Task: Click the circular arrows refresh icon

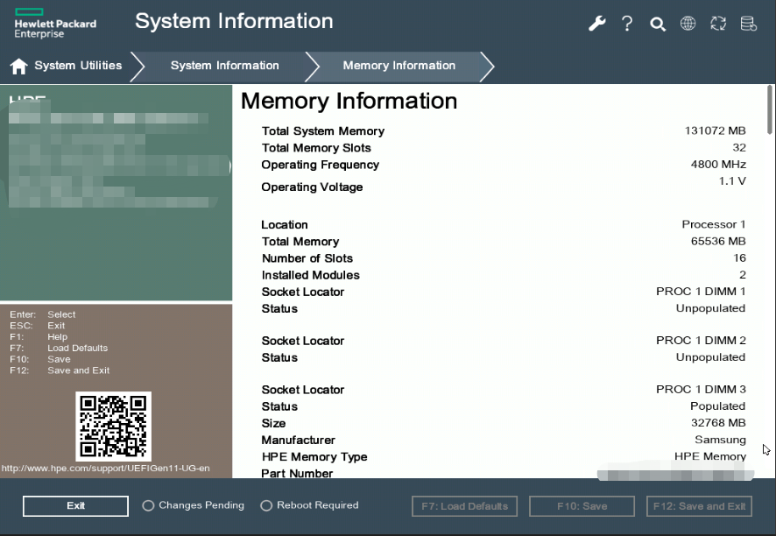Action: 718,24
